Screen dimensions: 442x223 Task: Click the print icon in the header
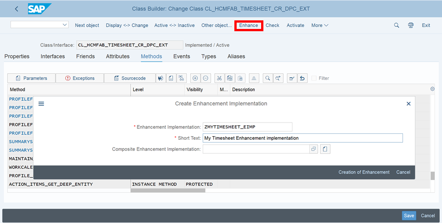(411, 25)
